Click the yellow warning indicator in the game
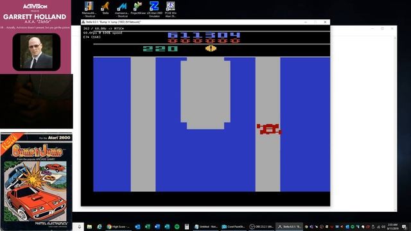This screenshot has height=231, width=411. tap(211, 48)
